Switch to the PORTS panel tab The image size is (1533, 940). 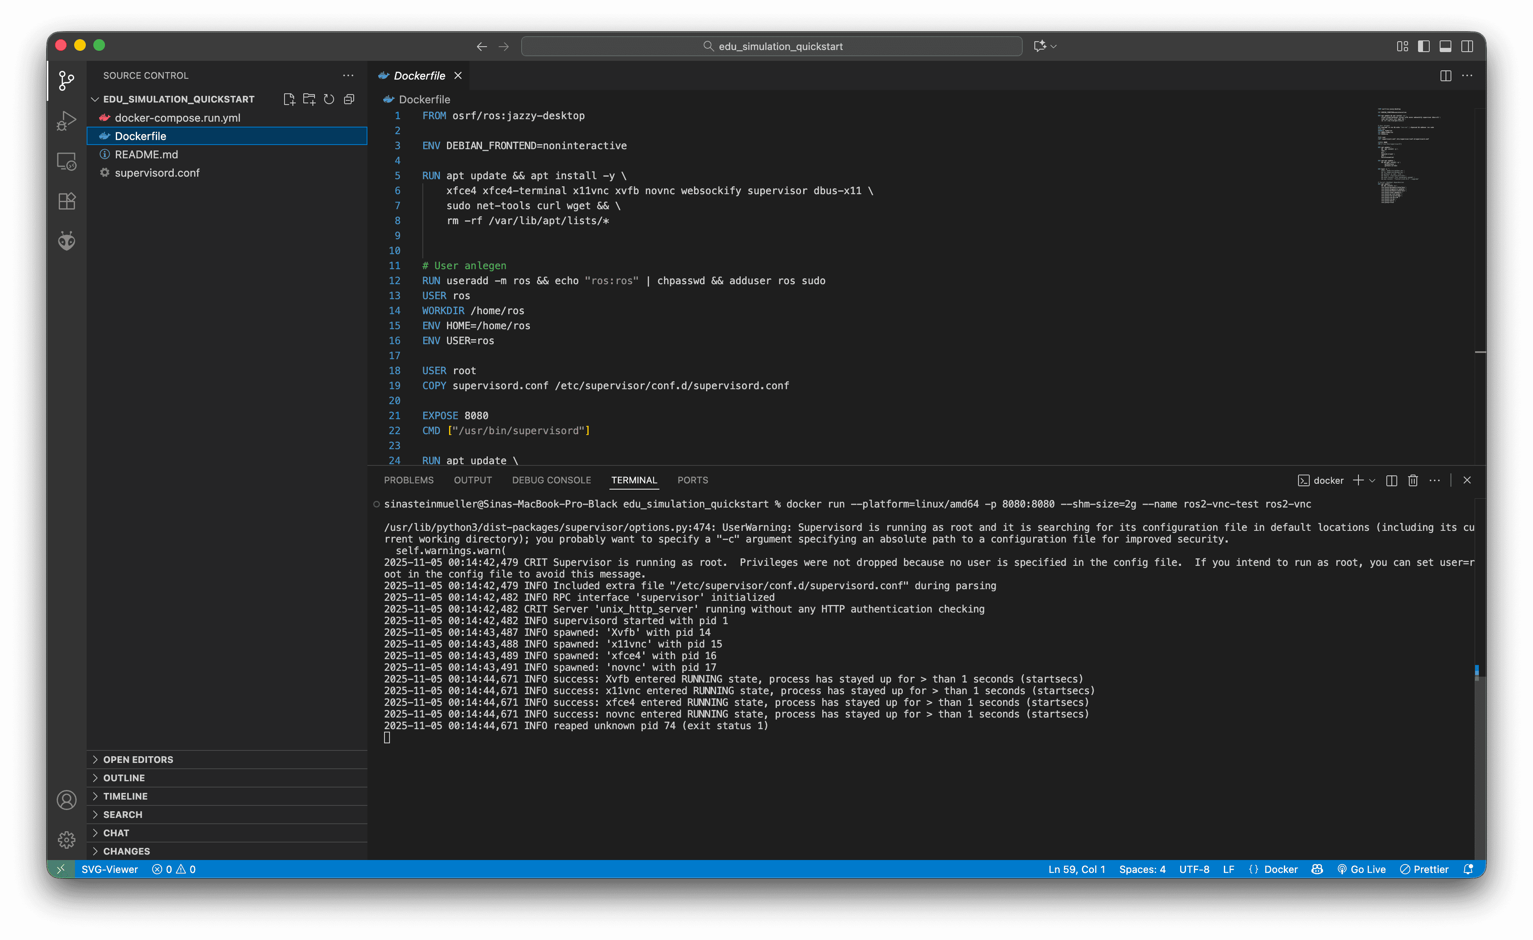click(692, 480)
